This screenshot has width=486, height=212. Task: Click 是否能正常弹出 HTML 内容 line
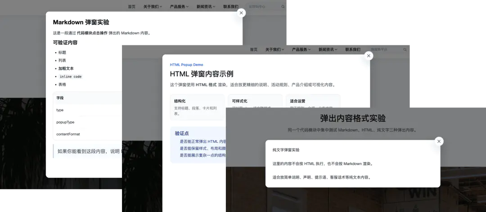[x=203, y=141]
